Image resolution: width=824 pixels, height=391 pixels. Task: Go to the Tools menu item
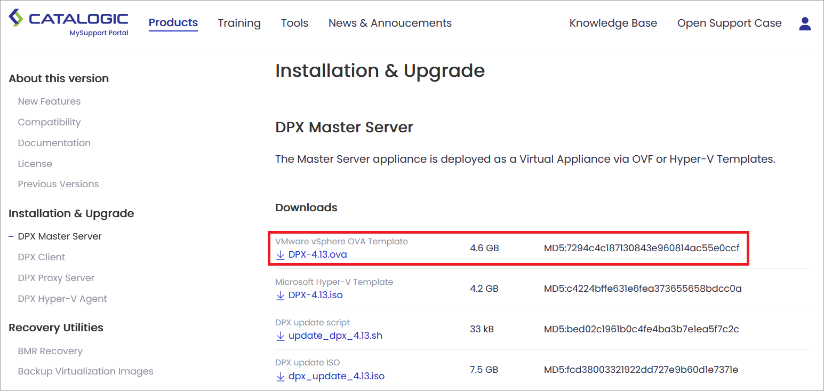pyautogui.click(x=294, y=23)
